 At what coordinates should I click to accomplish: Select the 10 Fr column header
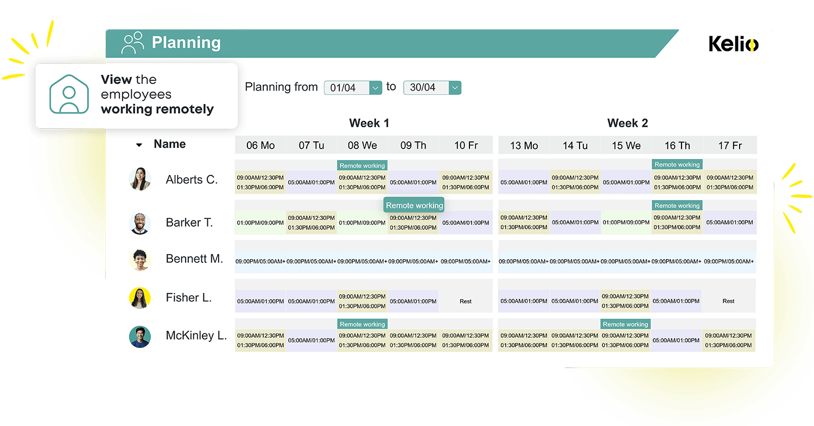pos(466,145)
